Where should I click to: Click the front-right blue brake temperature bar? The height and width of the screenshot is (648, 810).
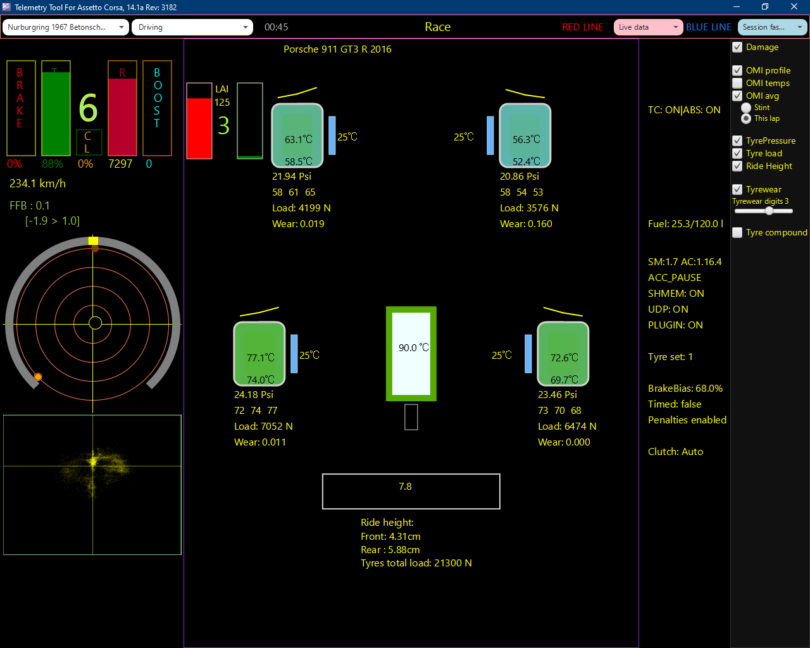click(490, 135)
